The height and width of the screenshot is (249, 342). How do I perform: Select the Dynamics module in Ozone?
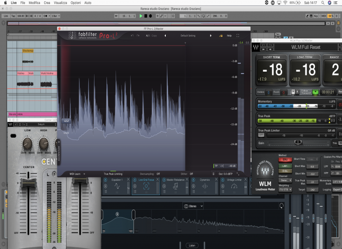point(204,186)
